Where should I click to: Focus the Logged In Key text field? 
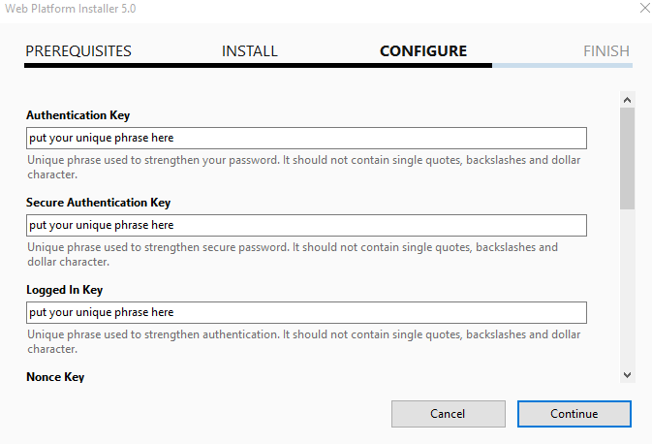(x=306, y=312)
